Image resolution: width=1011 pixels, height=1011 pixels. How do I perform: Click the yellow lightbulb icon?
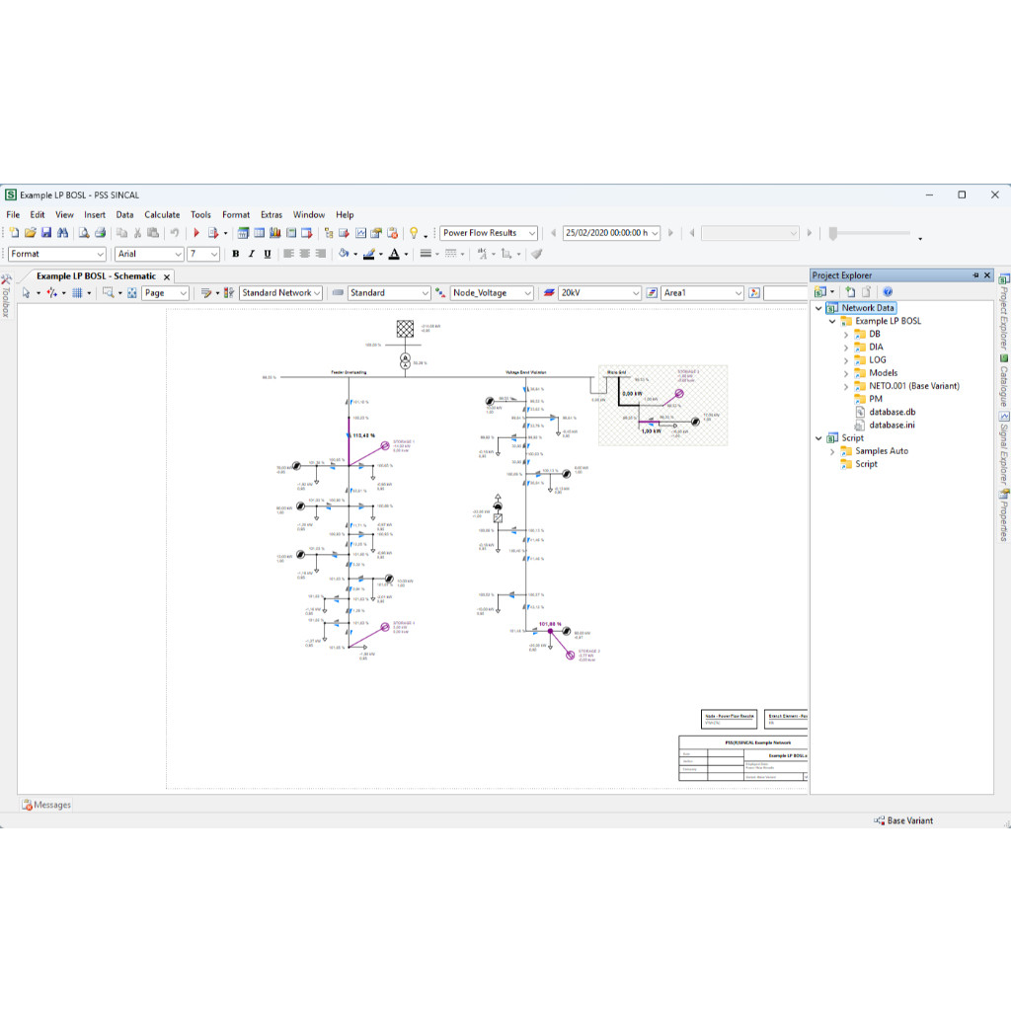click(x=414, y=233)
